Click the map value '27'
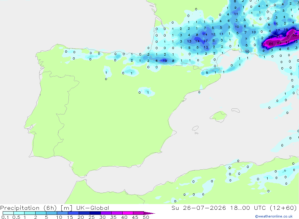This screenshot has height=219, width=299. (270, 37)
